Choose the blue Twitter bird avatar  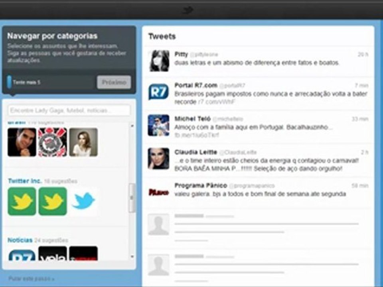point(83,201)
